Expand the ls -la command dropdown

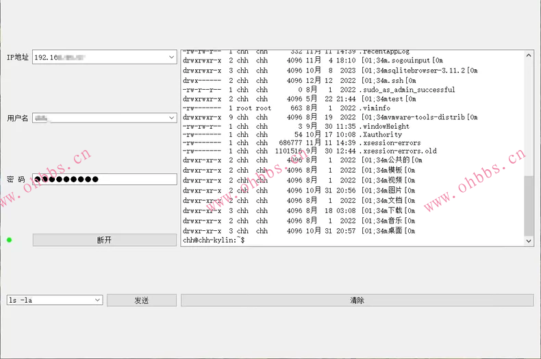click(97, 301)
